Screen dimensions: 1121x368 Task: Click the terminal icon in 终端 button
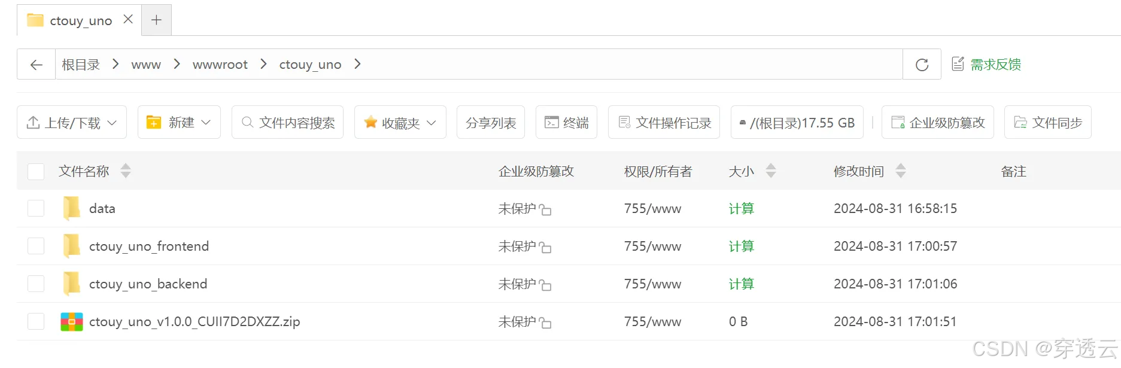tap(551, 122)
